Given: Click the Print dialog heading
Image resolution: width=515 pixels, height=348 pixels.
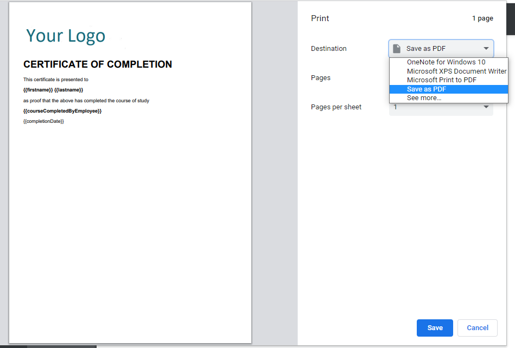Looking at the screenshot, I should click(320, 18).
